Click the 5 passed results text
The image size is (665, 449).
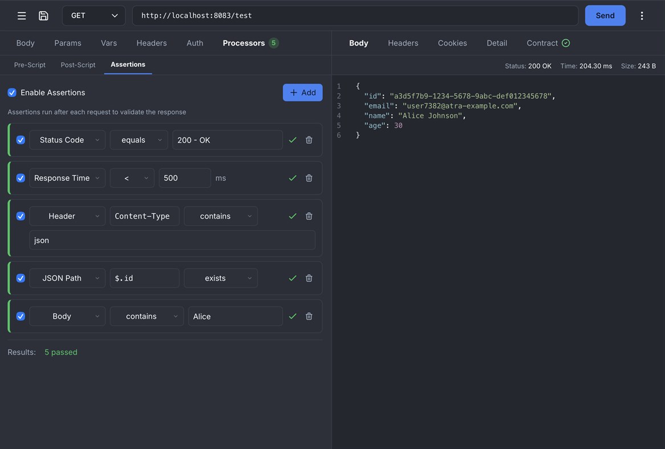point(61,352)
